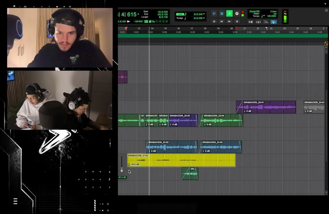Click the Meter value 4/4
This screenshot has width=329, height=214.
point(275,14)
